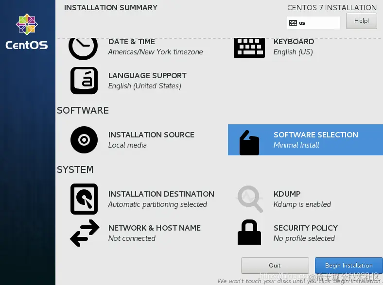
Task: Click 'English (United States)' text
Action: click(x=145, y=86)
